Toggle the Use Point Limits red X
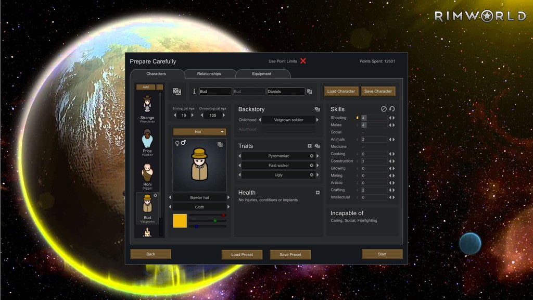 click(303, 61)
